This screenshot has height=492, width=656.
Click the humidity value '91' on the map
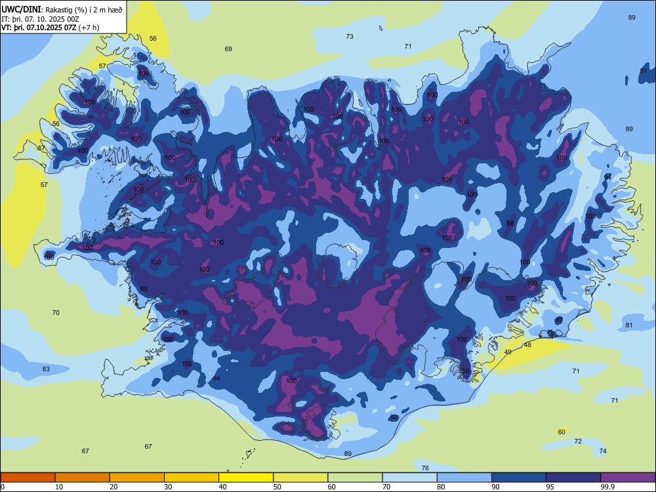(x=644, y=71)
